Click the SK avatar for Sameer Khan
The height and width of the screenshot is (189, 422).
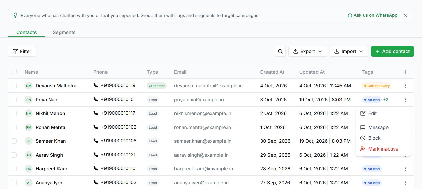(29, 141)
